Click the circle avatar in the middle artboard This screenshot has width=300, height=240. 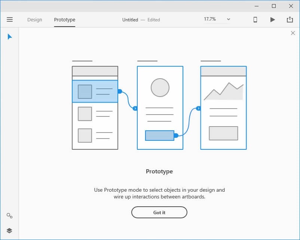click(x=160, y=87)
